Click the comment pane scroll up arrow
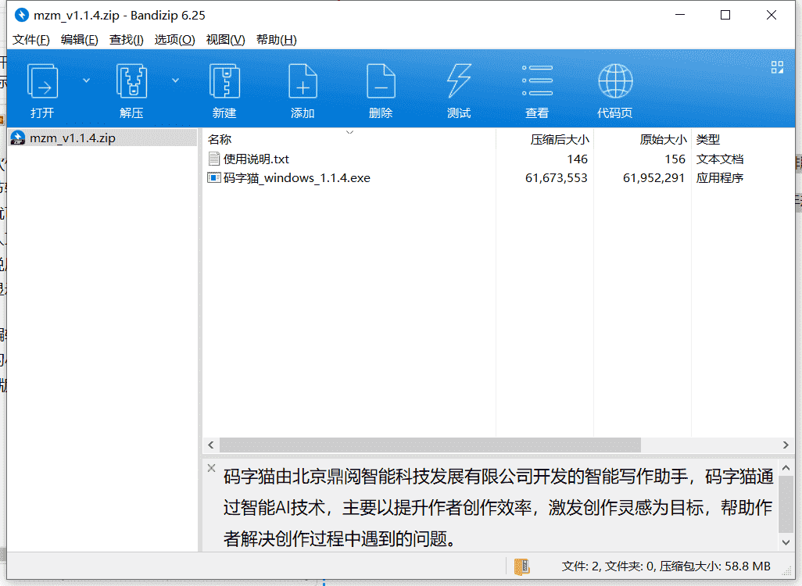 coord(786,468)
